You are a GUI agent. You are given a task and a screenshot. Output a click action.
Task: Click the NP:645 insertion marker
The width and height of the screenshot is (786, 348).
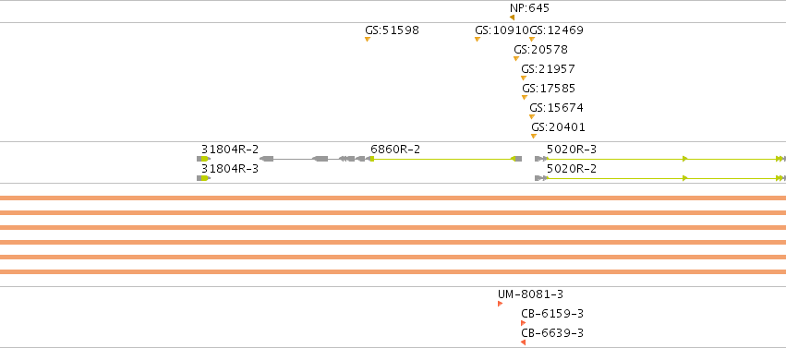click(x=512, y=18)
